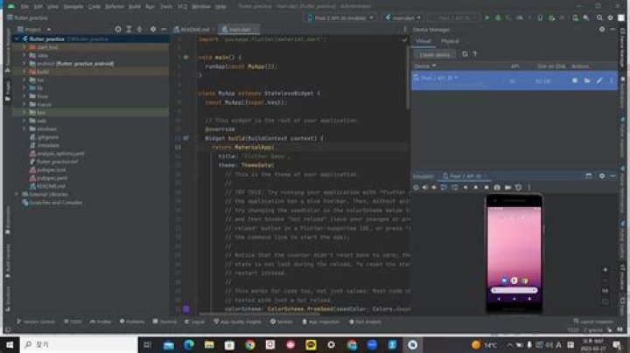Open Logcat tool window

(x=194, y=322)
